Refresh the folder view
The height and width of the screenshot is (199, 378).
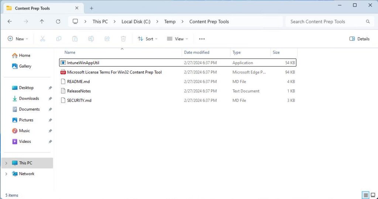58,21
